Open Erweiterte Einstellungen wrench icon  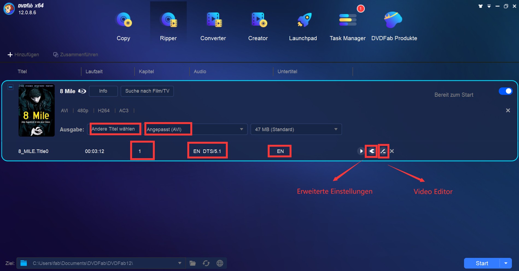372,151
